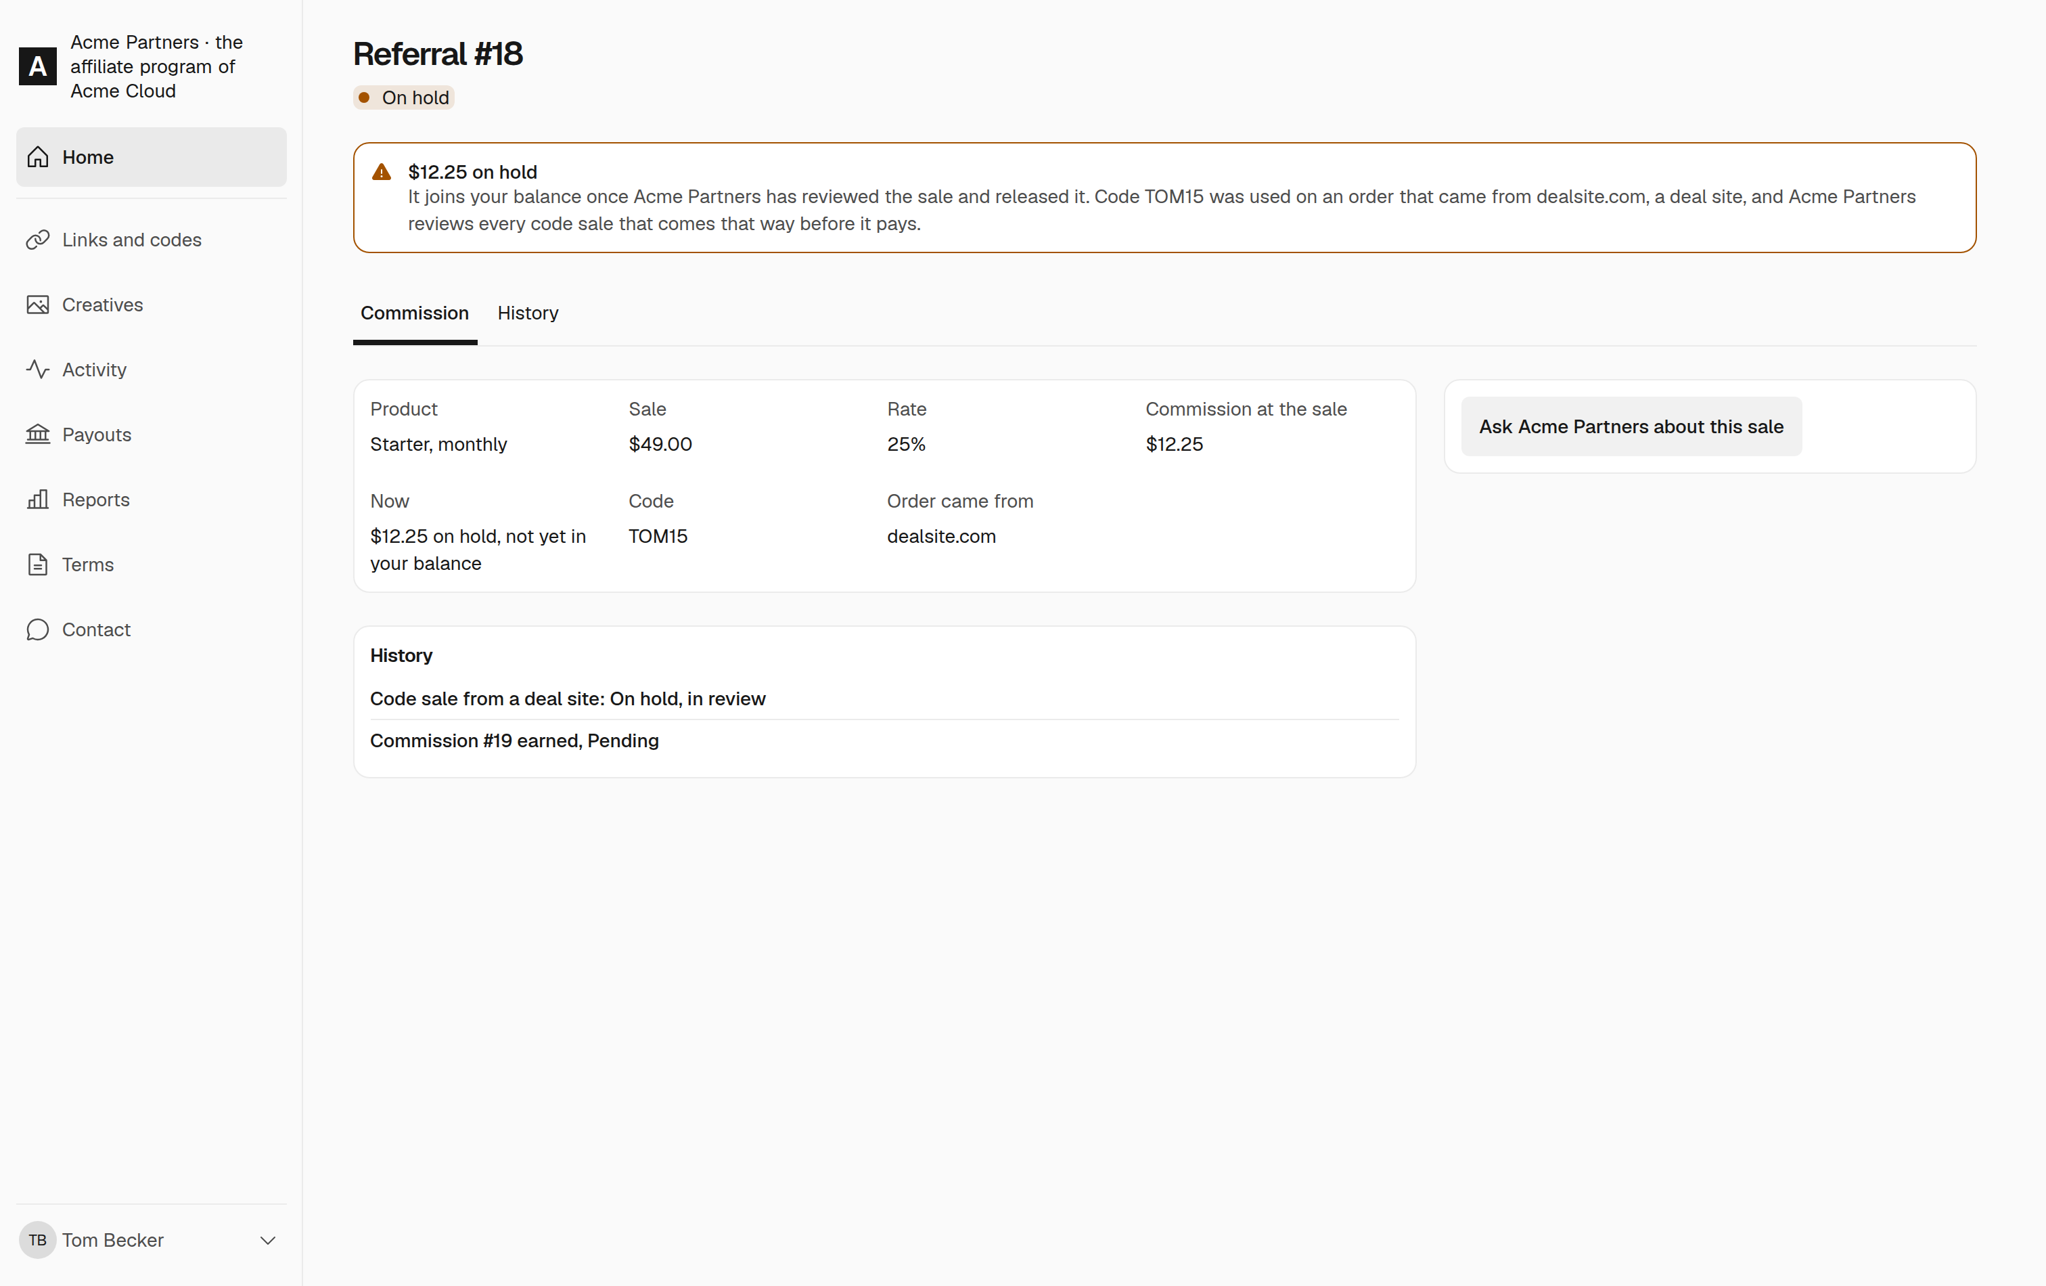Click the Reports bar chart icon

point(37,500)
